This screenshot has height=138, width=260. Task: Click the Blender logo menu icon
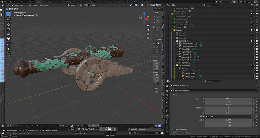coord(2,2)
